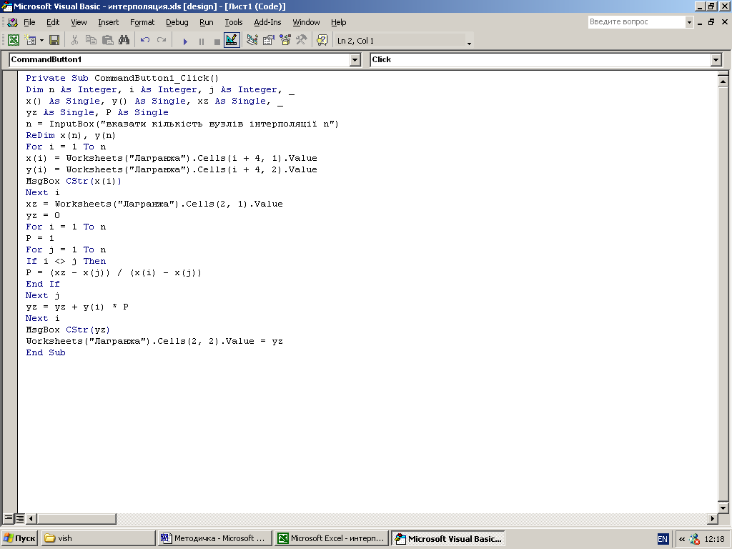Screen dimensions: 732x549
Task: Open the Debug menu
Action: [177, 22]
